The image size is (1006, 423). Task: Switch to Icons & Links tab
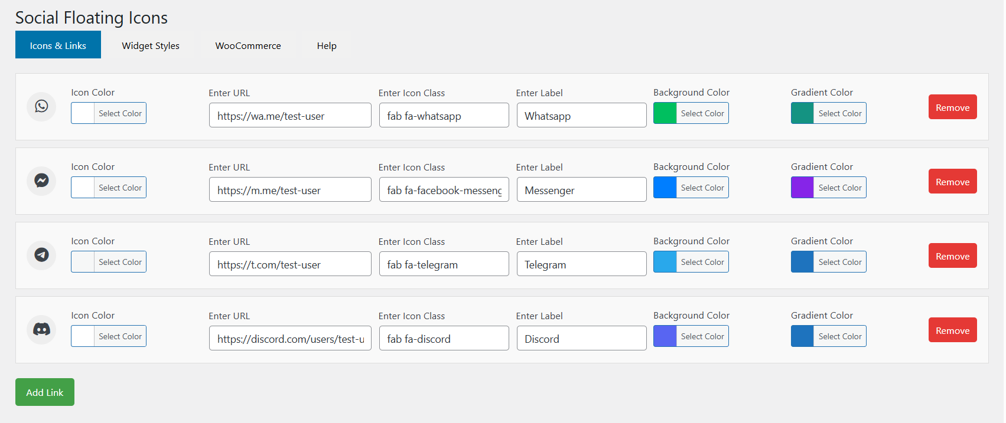58,45
